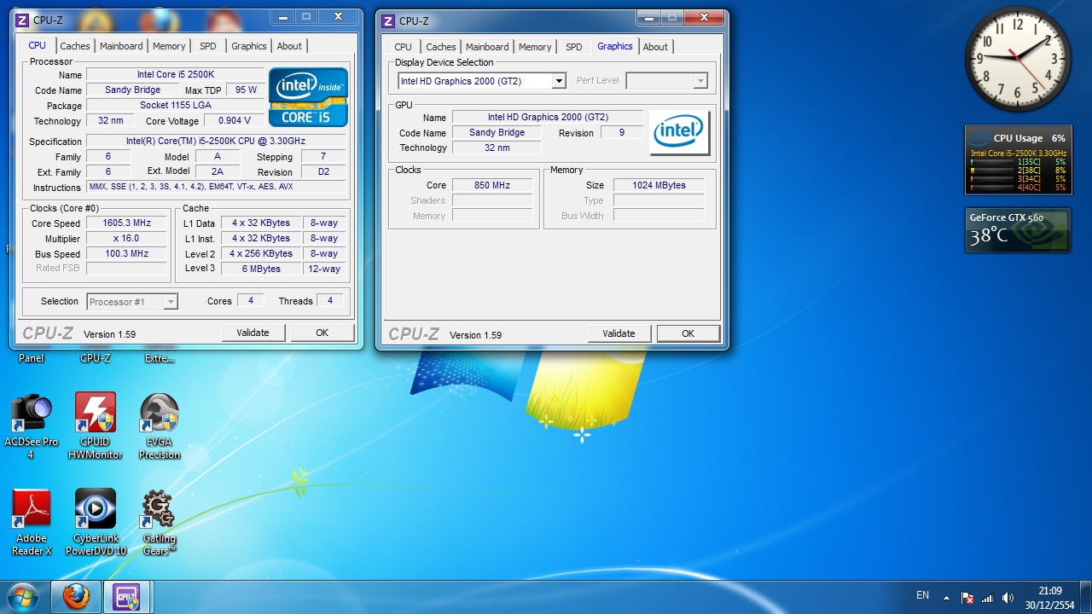This screenshot has width=1092, height=614.
Task: Select the Gatling Gears desktop shortcut
Action: (160, 522)
